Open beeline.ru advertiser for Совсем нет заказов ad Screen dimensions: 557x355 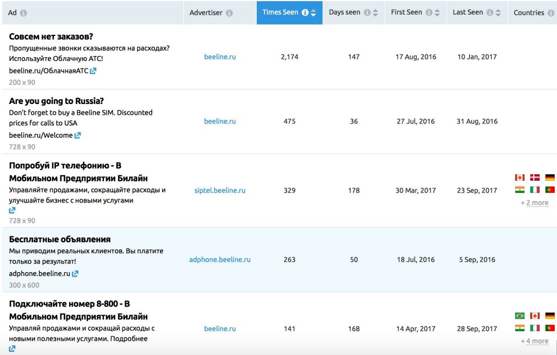220,57
